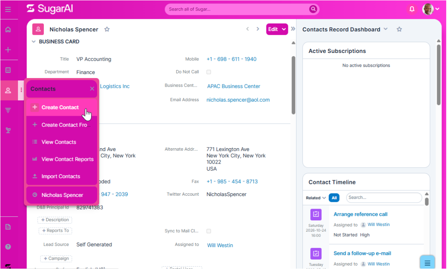Open the Leads plant icon in sidebar

tap(8, 130)
